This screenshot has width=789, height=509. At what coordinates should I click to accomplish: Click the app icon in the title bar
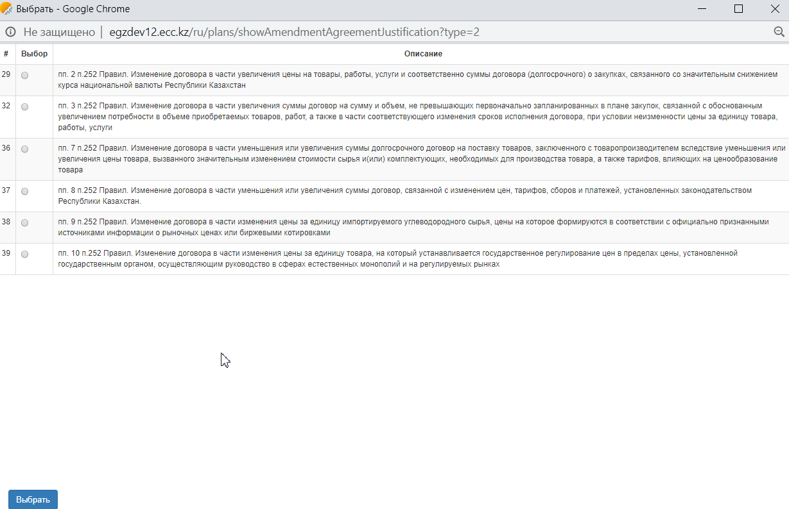(x=8, y=9)
